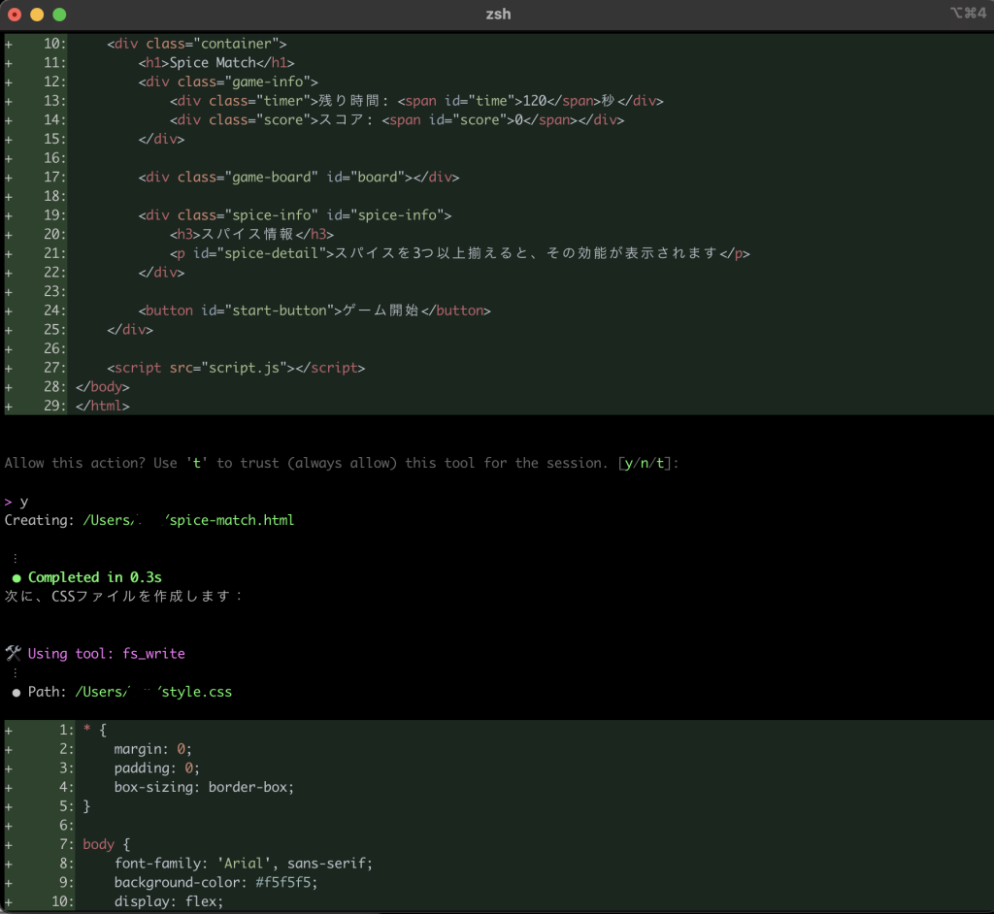
Task: Click the h3 スパイス情報 line
Action: (x=251, y=234)
